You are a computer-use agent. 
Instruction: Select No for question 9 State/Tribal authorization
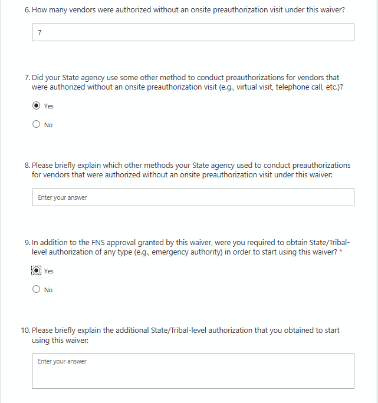coord(37,290)
